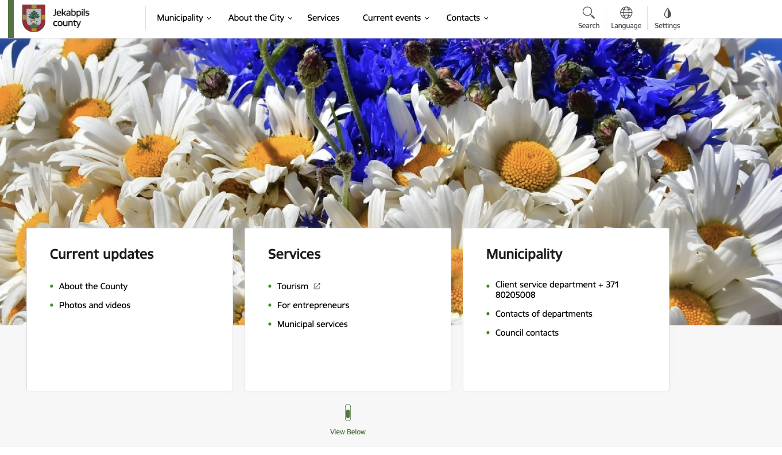Click Contacts of departments

coord(544,313)
